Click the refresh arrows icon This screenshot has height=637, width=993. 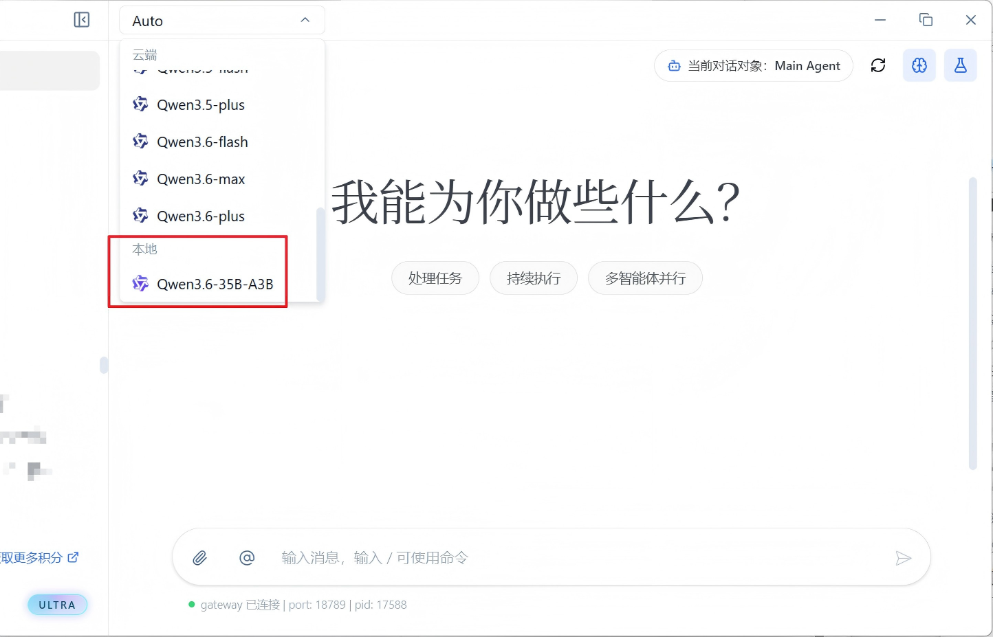(878, 66)
